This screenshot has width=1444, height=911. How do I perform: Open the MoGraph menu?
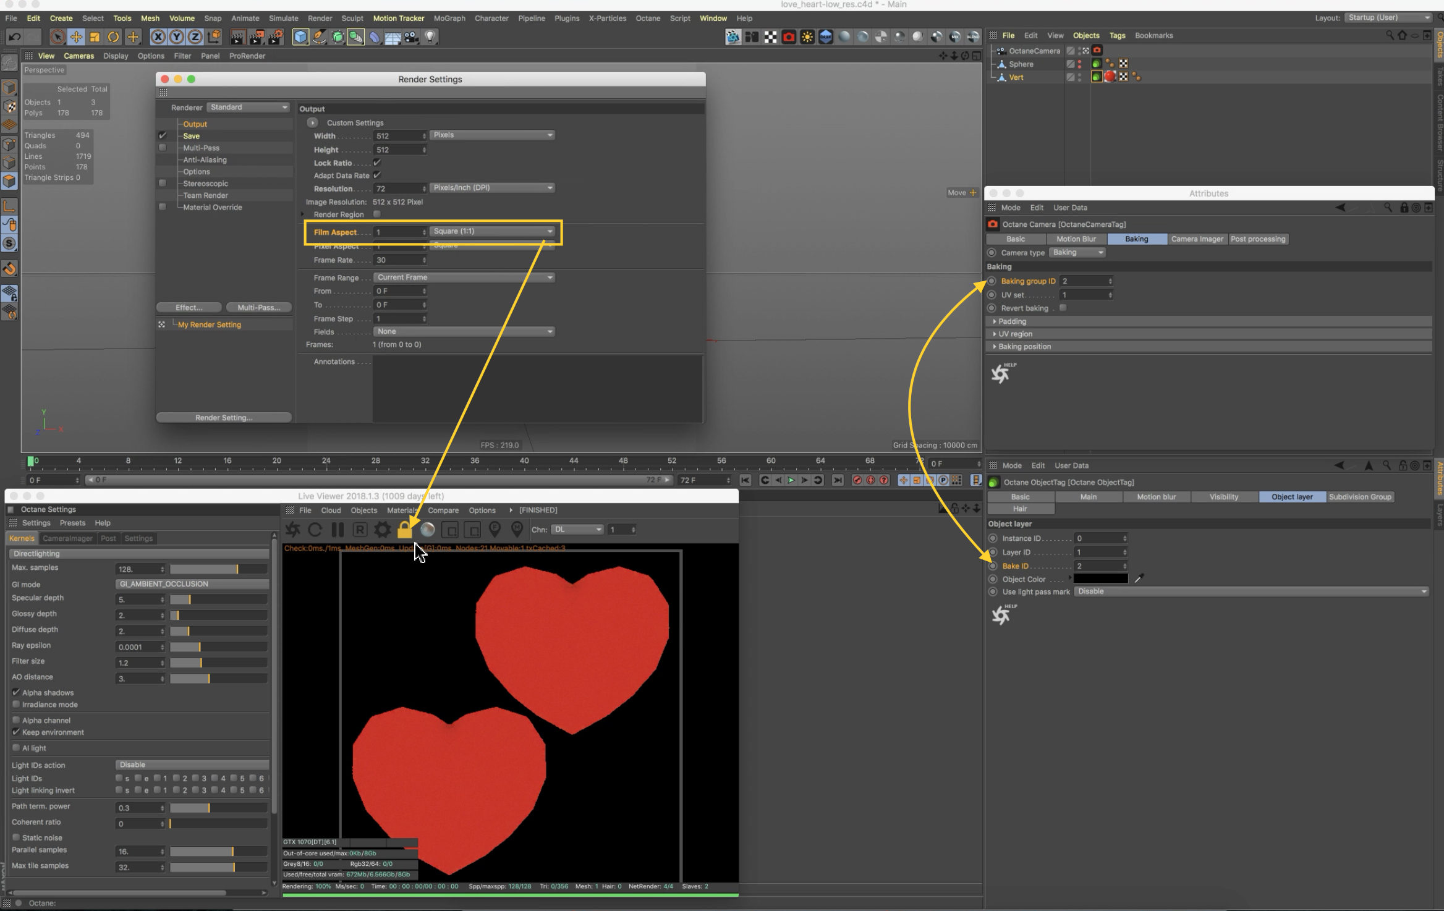coord(449,18)
